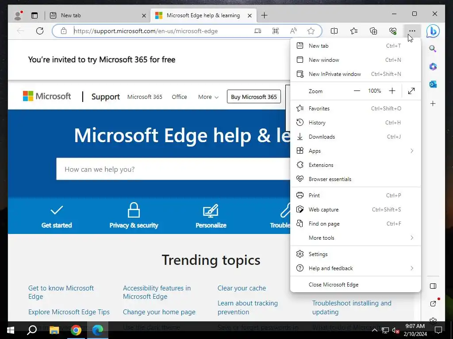Open Downloads from the menu
453x339 pixels.
pos(355,137)
